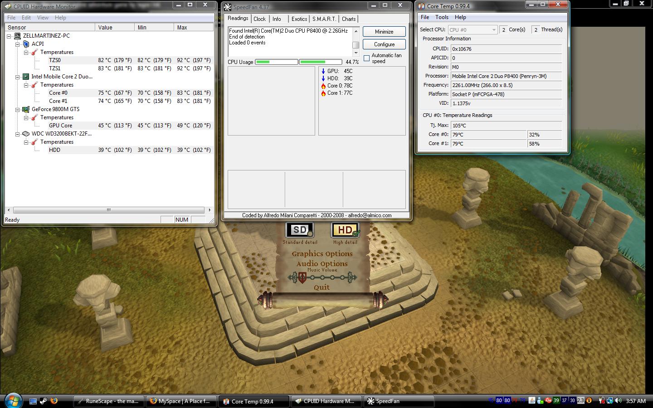The image size is (653, 408).
Task: Switch to RuneScape taskbar button
Action: (x=109, y=401)
